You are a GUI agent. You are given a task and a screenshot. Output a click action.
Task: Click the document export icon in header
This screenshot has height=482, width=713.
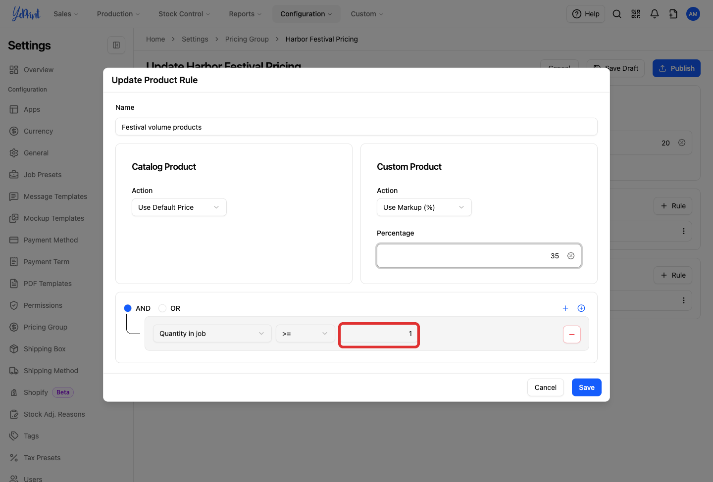click(673, 14)
